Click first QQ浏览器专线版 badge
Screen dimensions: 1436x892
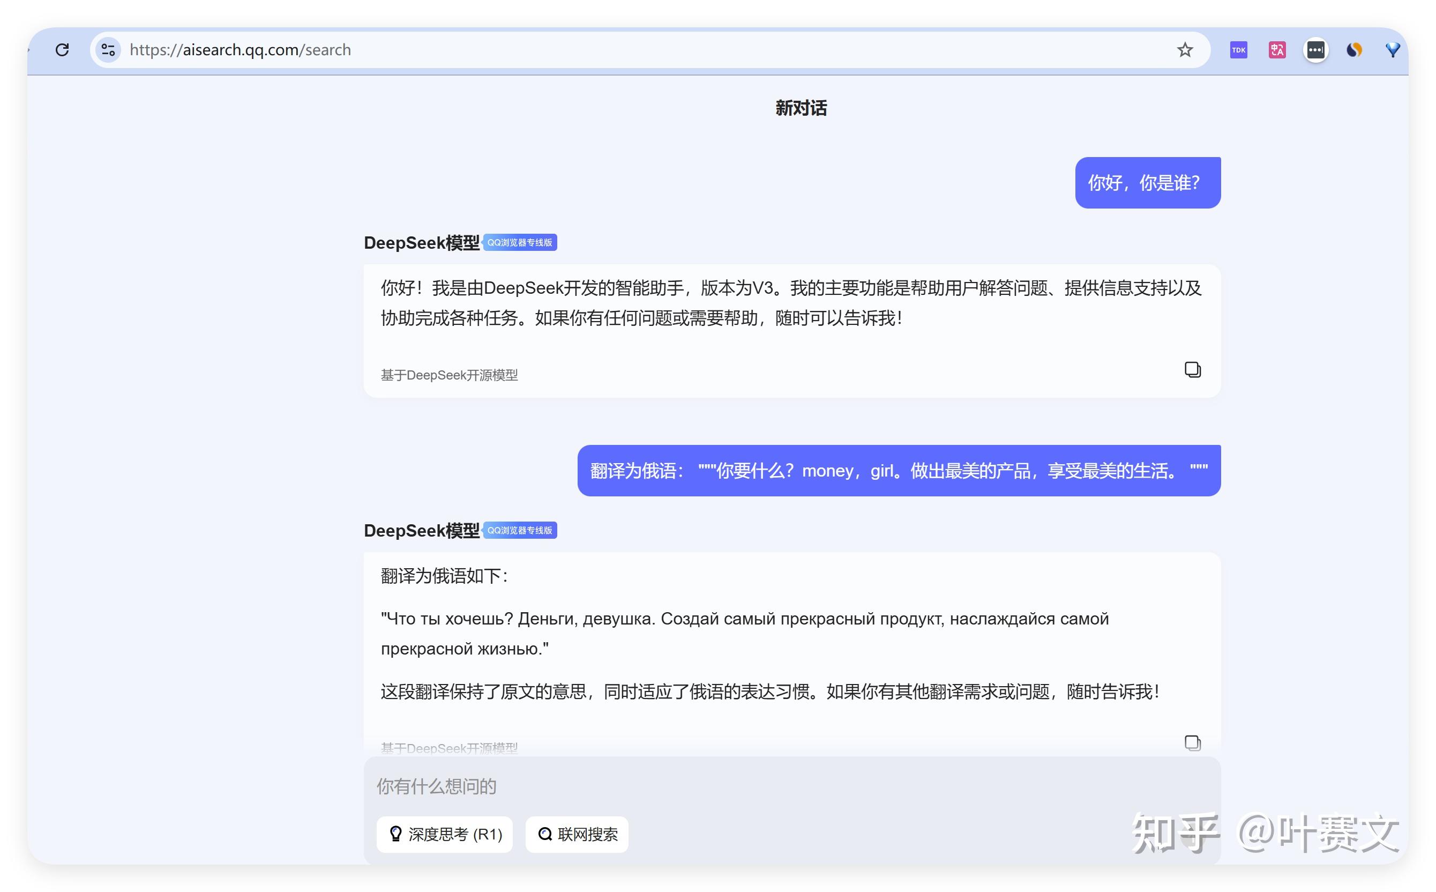[520, 242]
